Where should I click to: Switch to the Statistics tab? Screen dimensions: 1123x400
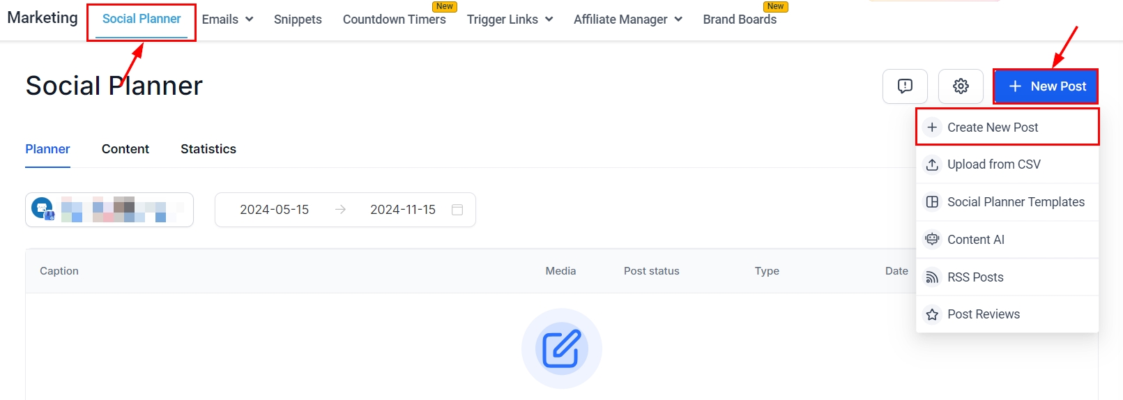coord(208,149)
